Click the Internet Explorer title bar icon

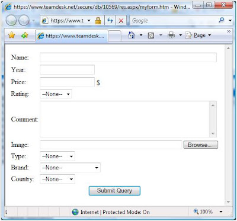[8, 7]
